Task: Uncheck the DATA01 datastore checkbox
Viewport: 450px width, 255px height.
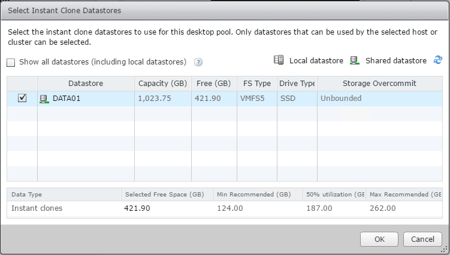Action: (x=22, y=98)
